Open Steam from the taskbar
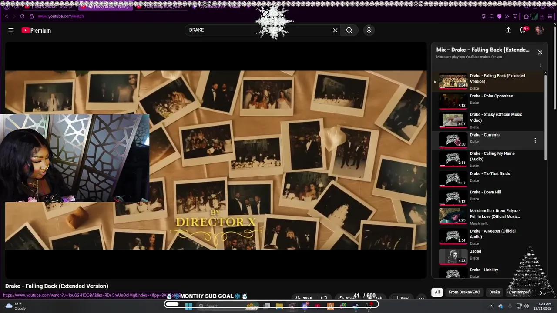The height and width of the screenshot is (313, 557). [356, 306]
